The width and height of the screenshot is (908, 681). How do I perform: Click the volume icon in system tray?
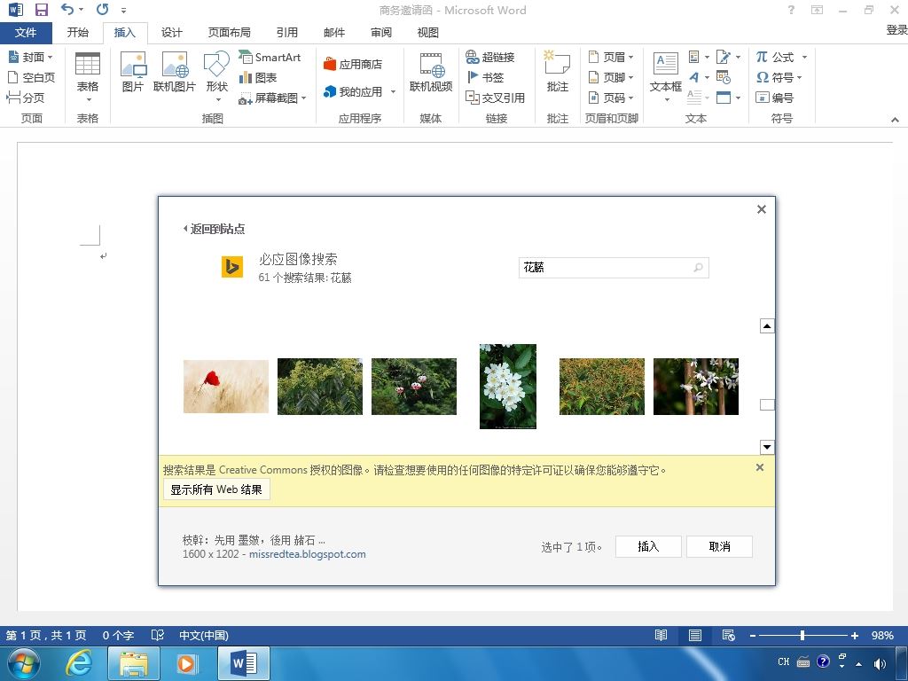pyautogui.click(x=880, y=663)
